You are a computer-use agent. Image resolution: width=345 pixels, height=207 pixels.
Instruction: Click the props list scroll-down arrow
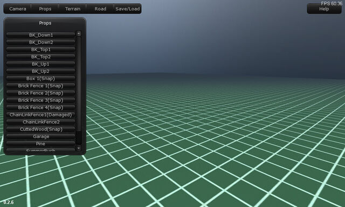(x=79, y=148)
